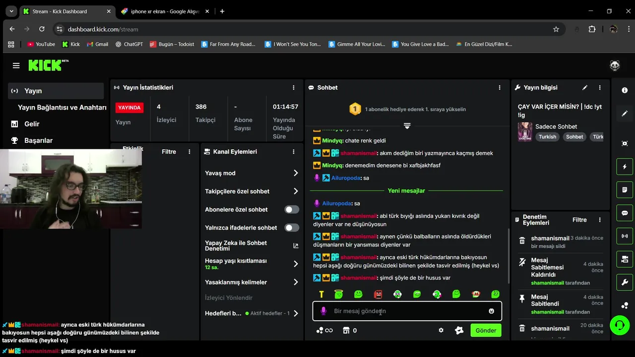Open Filtre in Etkinlik panel
Image resolution: width=635 pixels, height=357 pixels.
click(169, 152)
